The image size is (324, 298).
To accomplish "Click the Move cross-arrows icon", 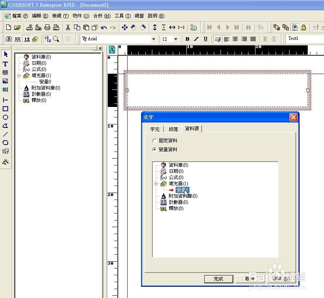I will pos(124,27).
